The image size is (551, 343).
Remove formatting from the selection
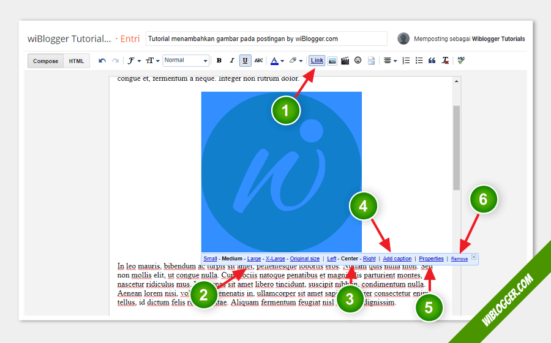(x=445, y=61)
